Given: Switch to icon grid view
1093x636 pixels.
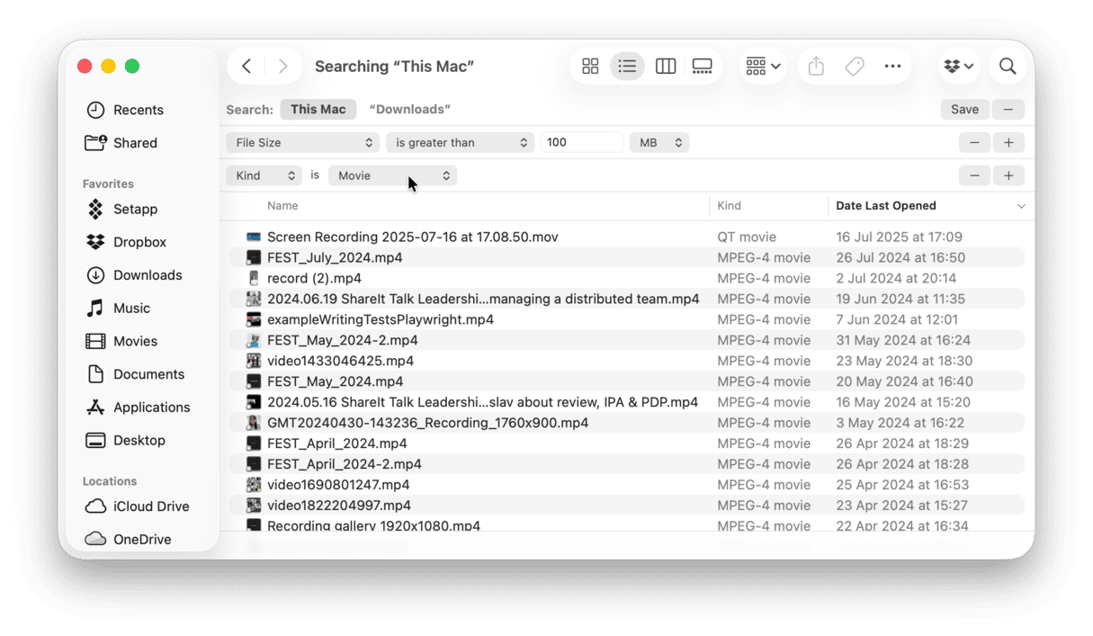Looking at the screenshot, I should click(x=590, y=67).
